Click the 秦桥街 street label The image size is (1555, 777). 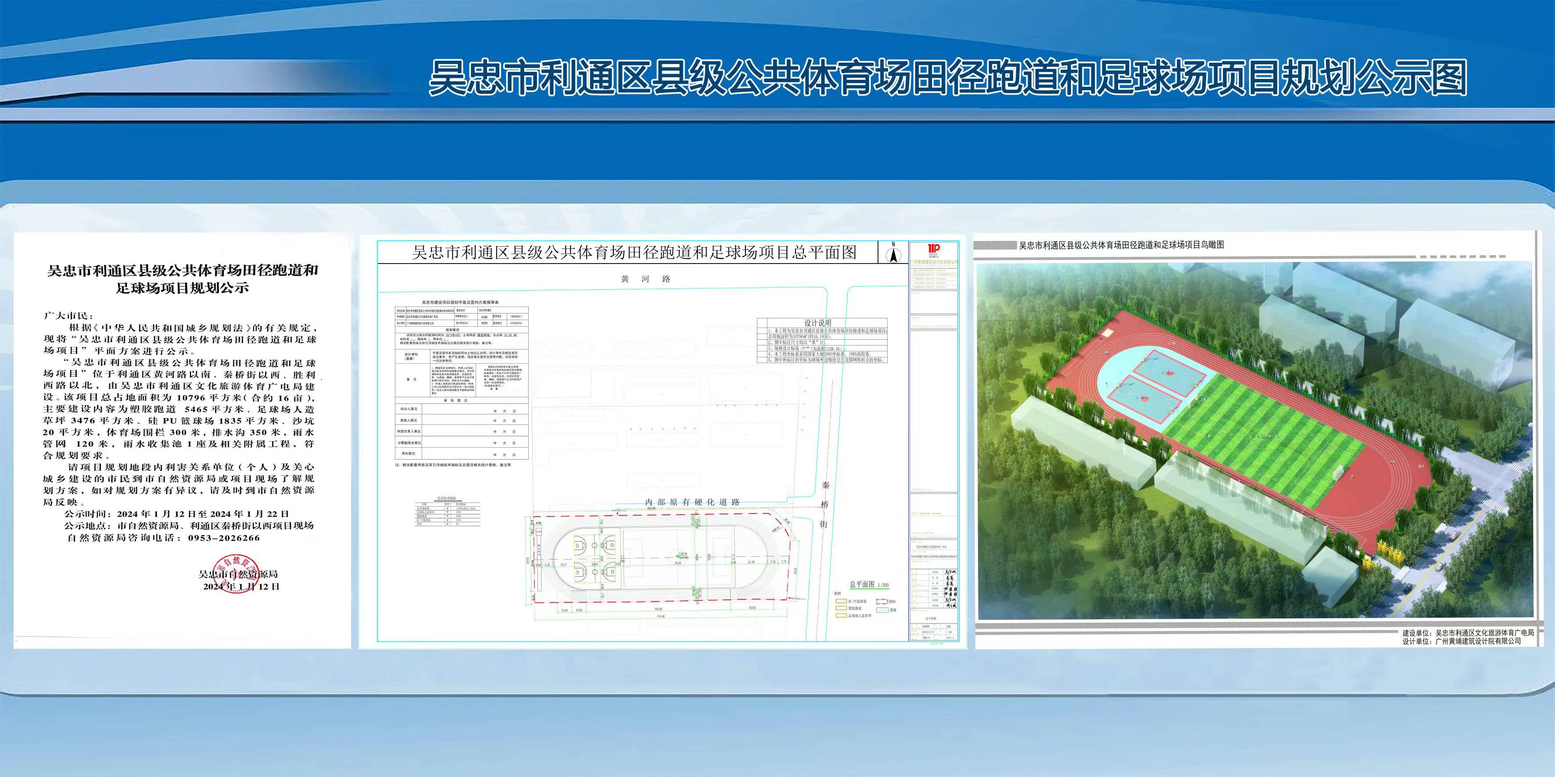pyautogui.click(x=825, y=504)
